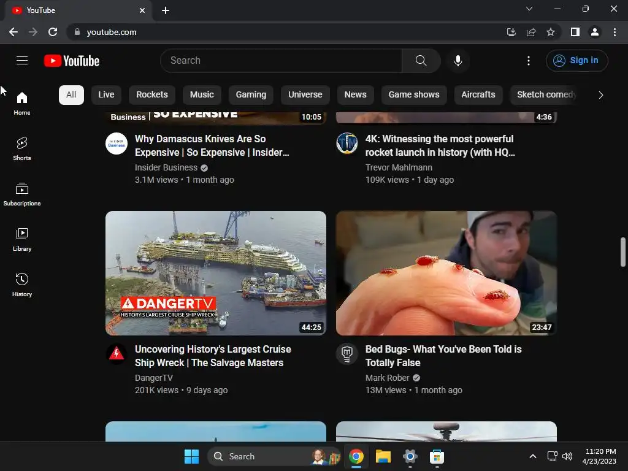Select the Rockets filter chip

point(152,95)
